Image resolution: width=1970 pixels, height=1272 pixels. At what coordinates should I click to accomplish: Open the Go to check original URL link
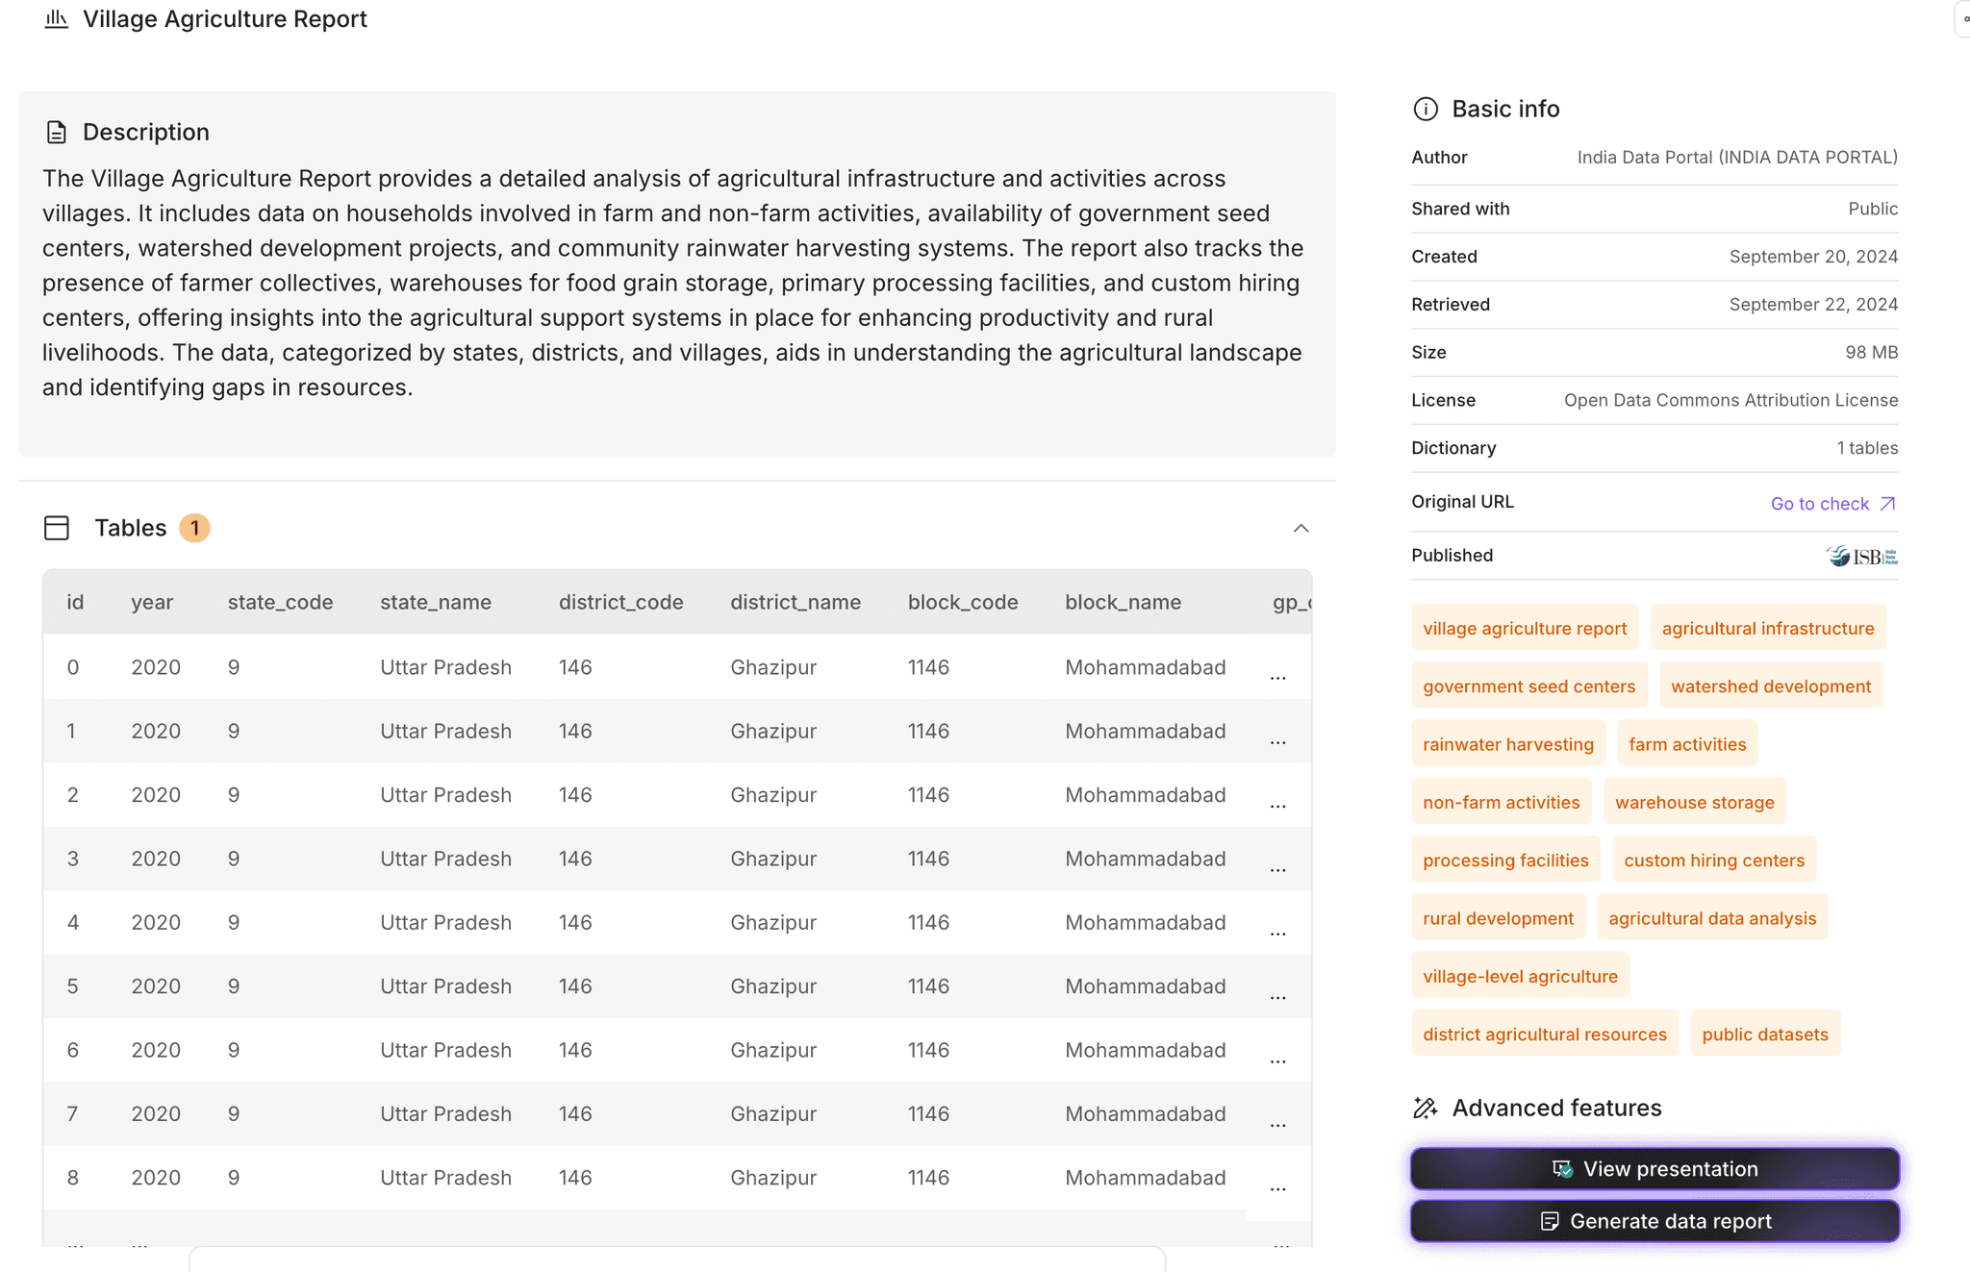coord(1819,504)
